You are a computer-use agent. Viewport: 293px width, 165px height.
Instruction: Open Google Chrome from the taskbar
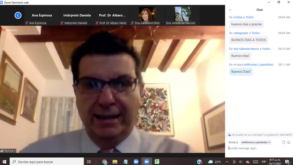pos(104,162)
